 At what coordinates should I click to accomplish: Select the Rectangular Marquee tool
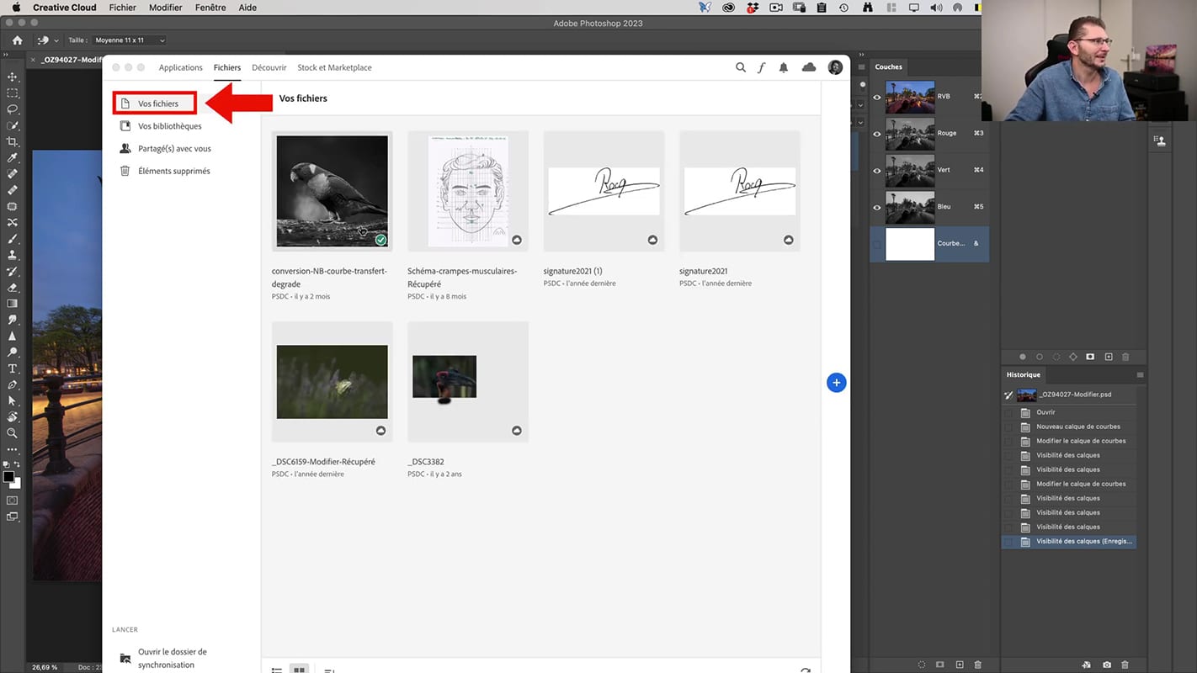[x=12, y=93]
